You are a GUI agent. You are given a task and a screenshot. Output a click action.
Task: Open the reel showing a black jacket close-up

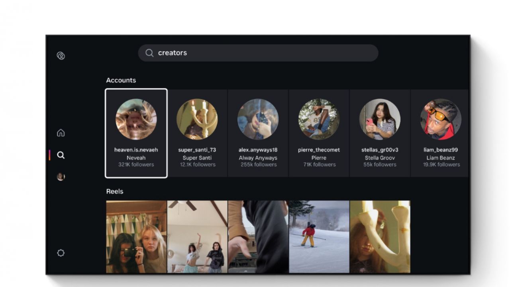[x=258, y=237]
